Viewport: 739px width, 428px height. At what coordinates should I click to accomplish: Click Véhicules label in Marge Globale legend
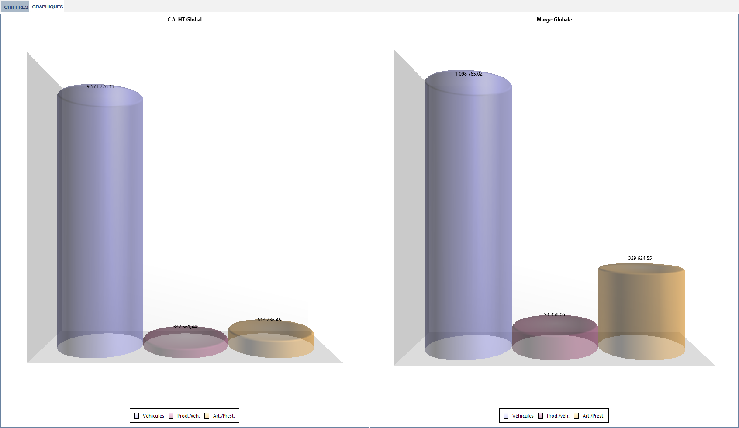coord(523,416)
